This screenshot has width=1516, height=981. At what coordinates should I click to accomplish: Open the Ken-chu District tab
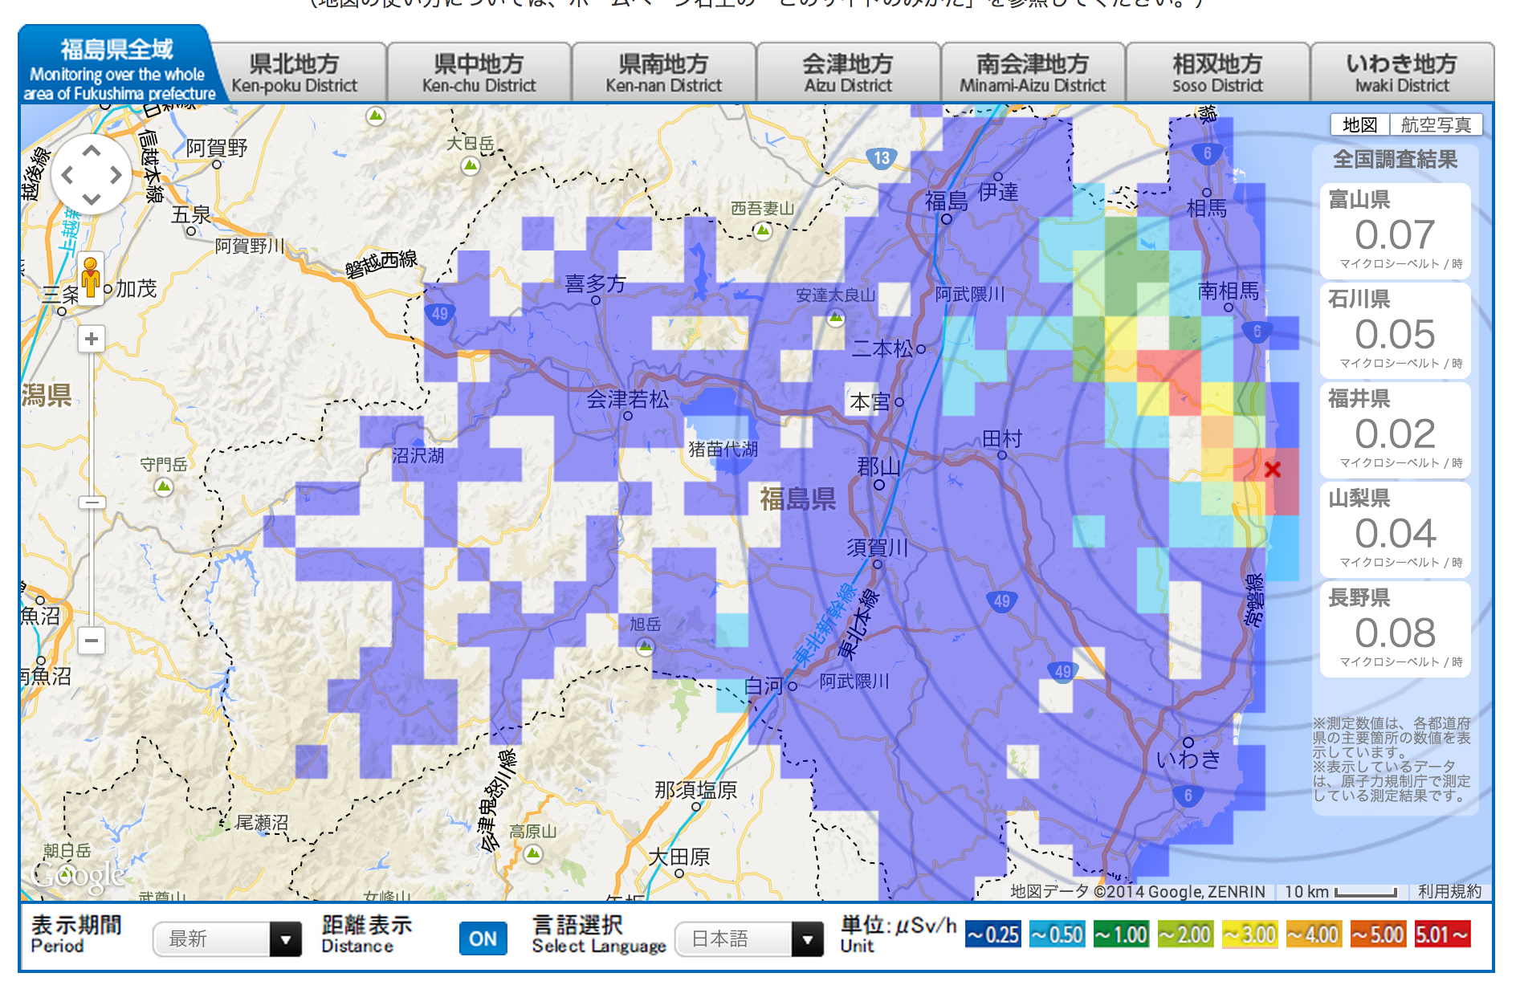479,73
